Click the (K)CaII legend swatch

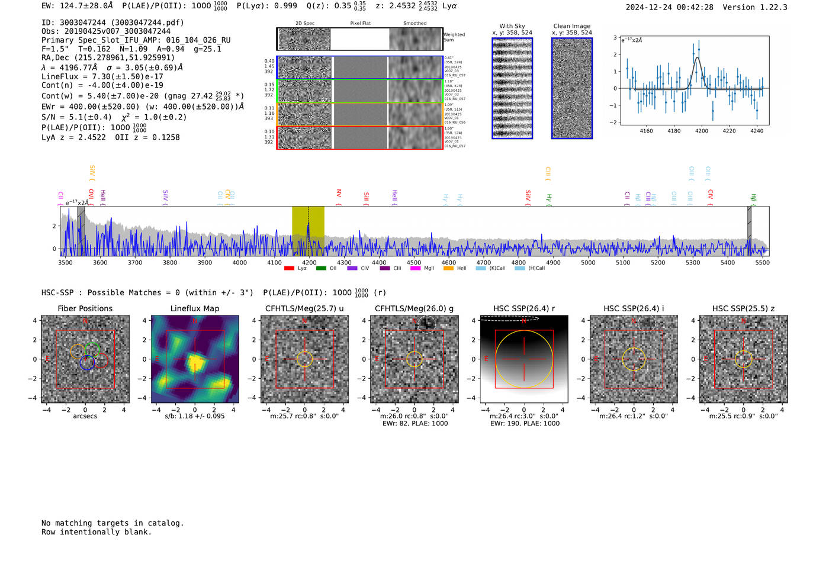(481, 268)
